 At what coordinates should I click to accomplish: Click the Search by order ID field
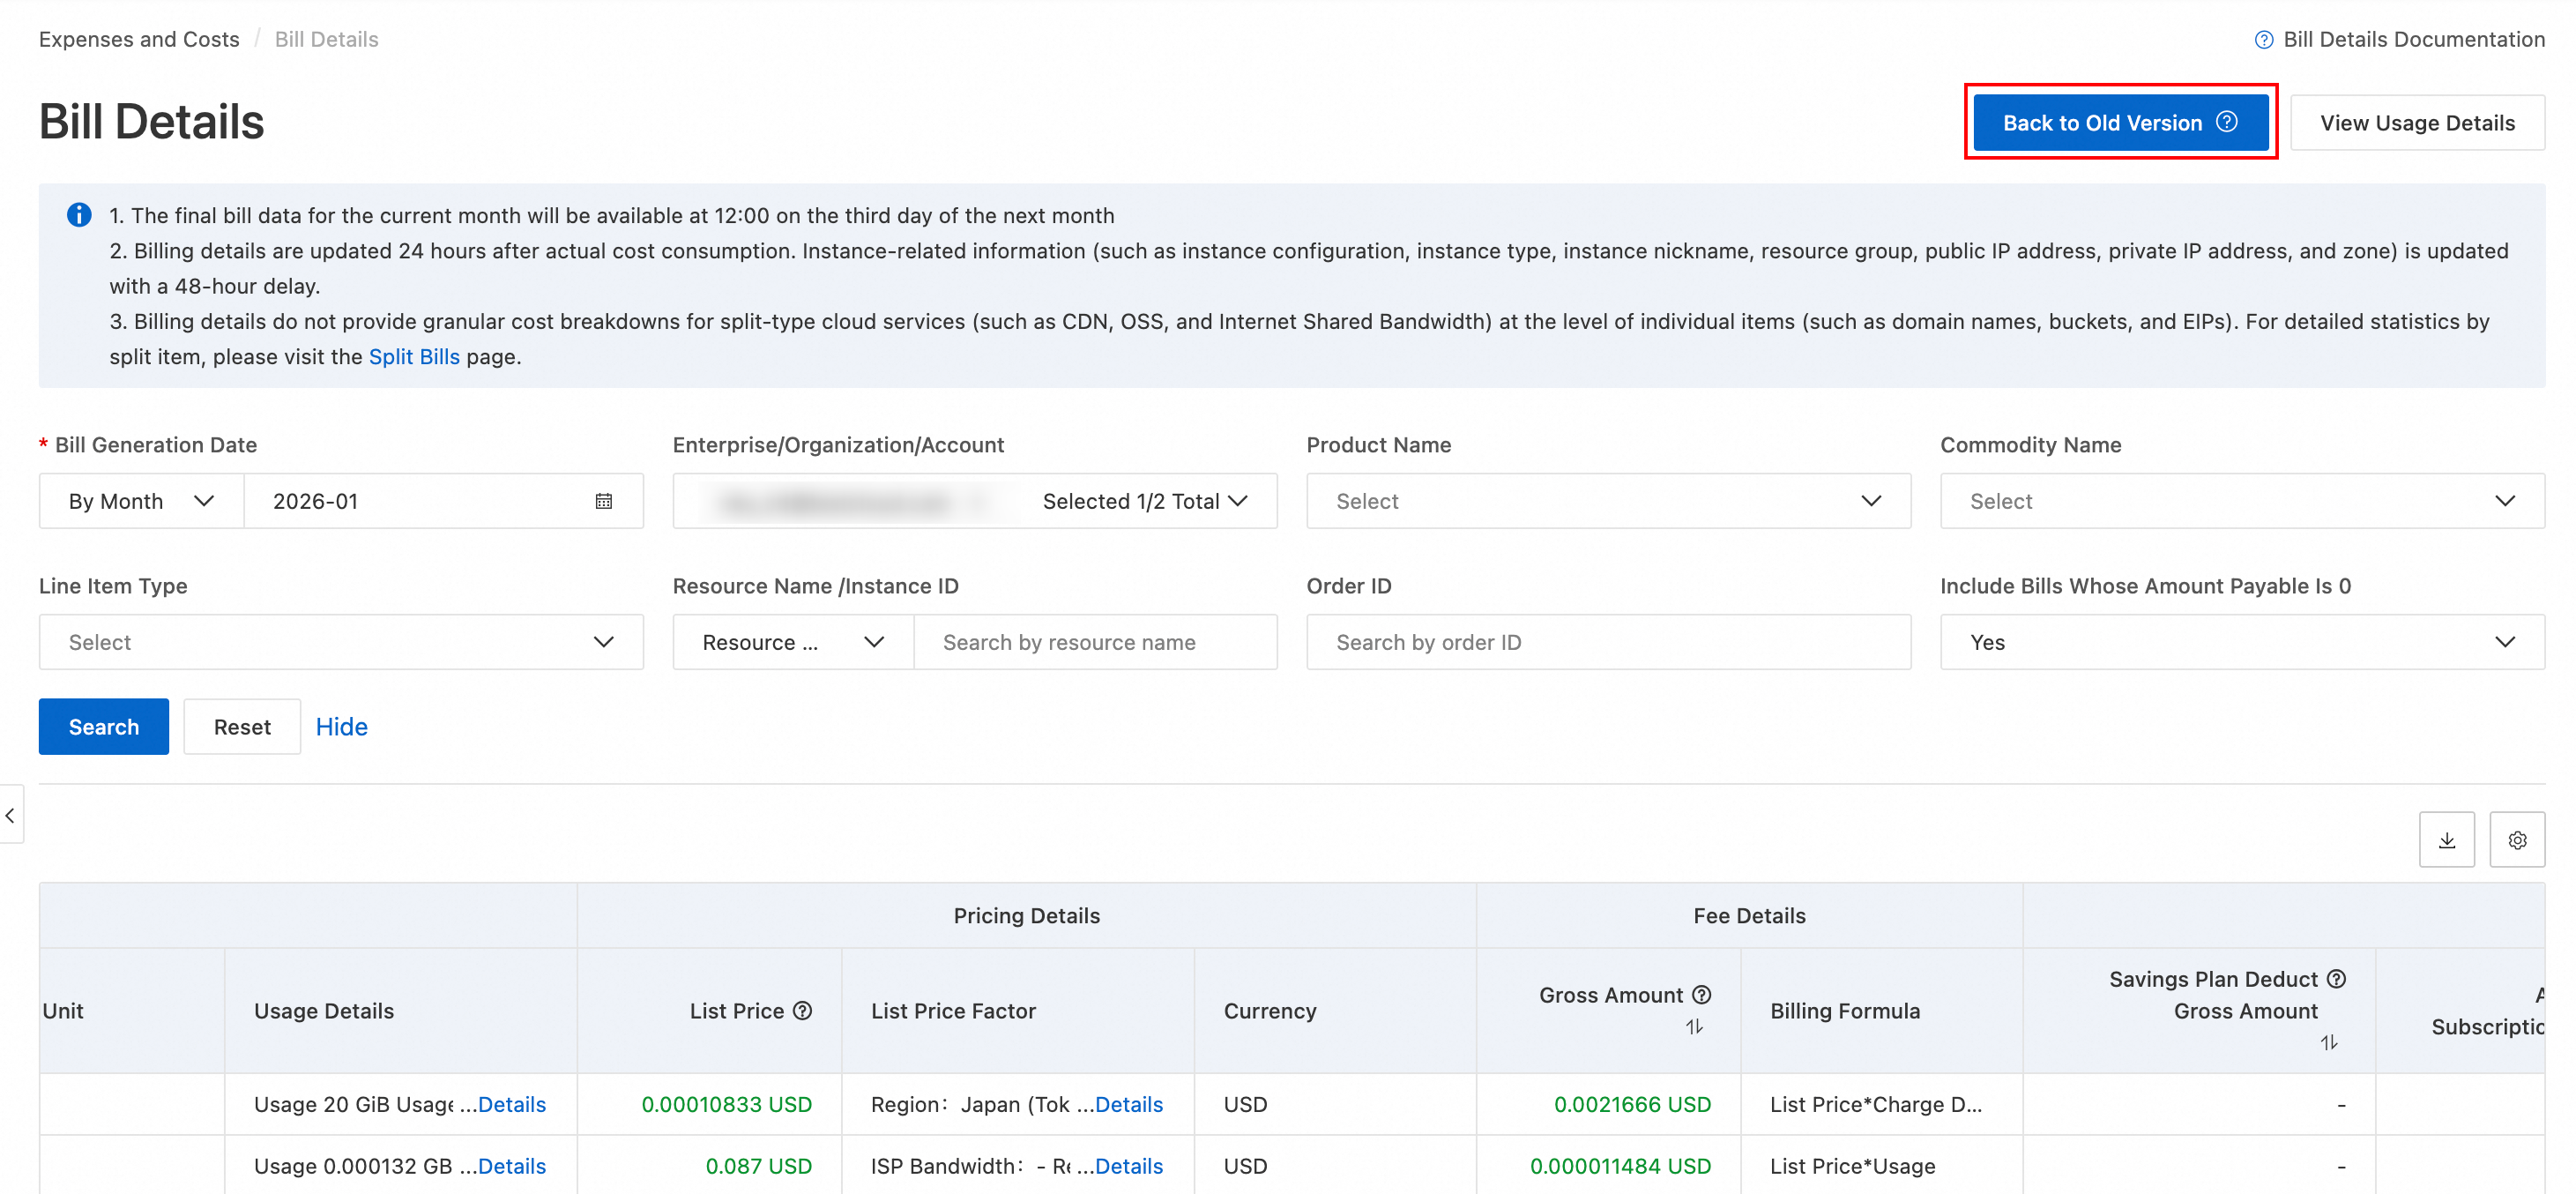tap(1608, 642)
